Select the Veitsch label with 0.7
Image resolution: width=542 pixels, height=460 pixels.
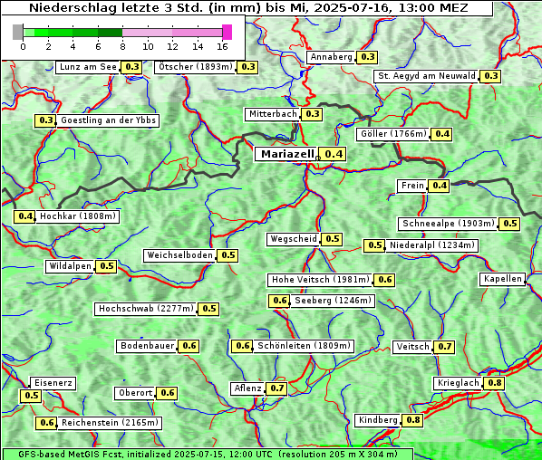[412, 347]
